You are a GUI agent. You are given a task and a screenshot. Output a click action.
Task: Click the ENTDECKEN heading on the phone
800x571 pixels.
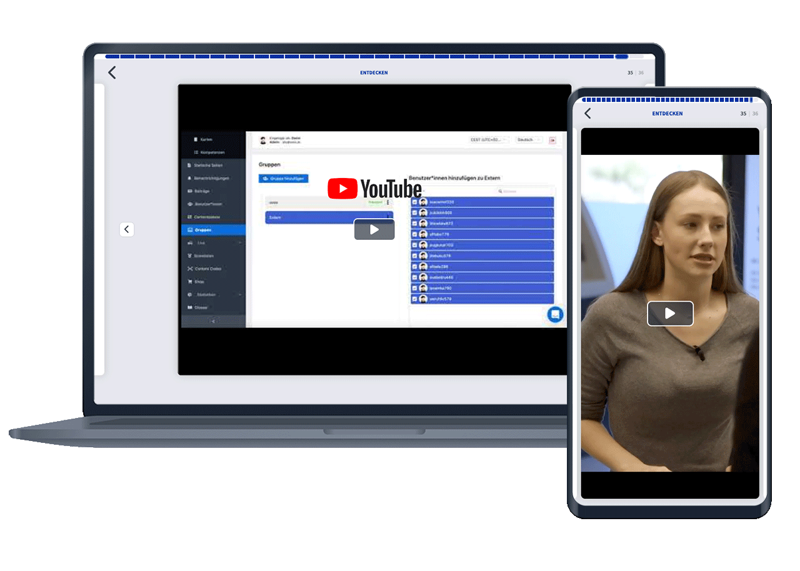pos(667,114)
